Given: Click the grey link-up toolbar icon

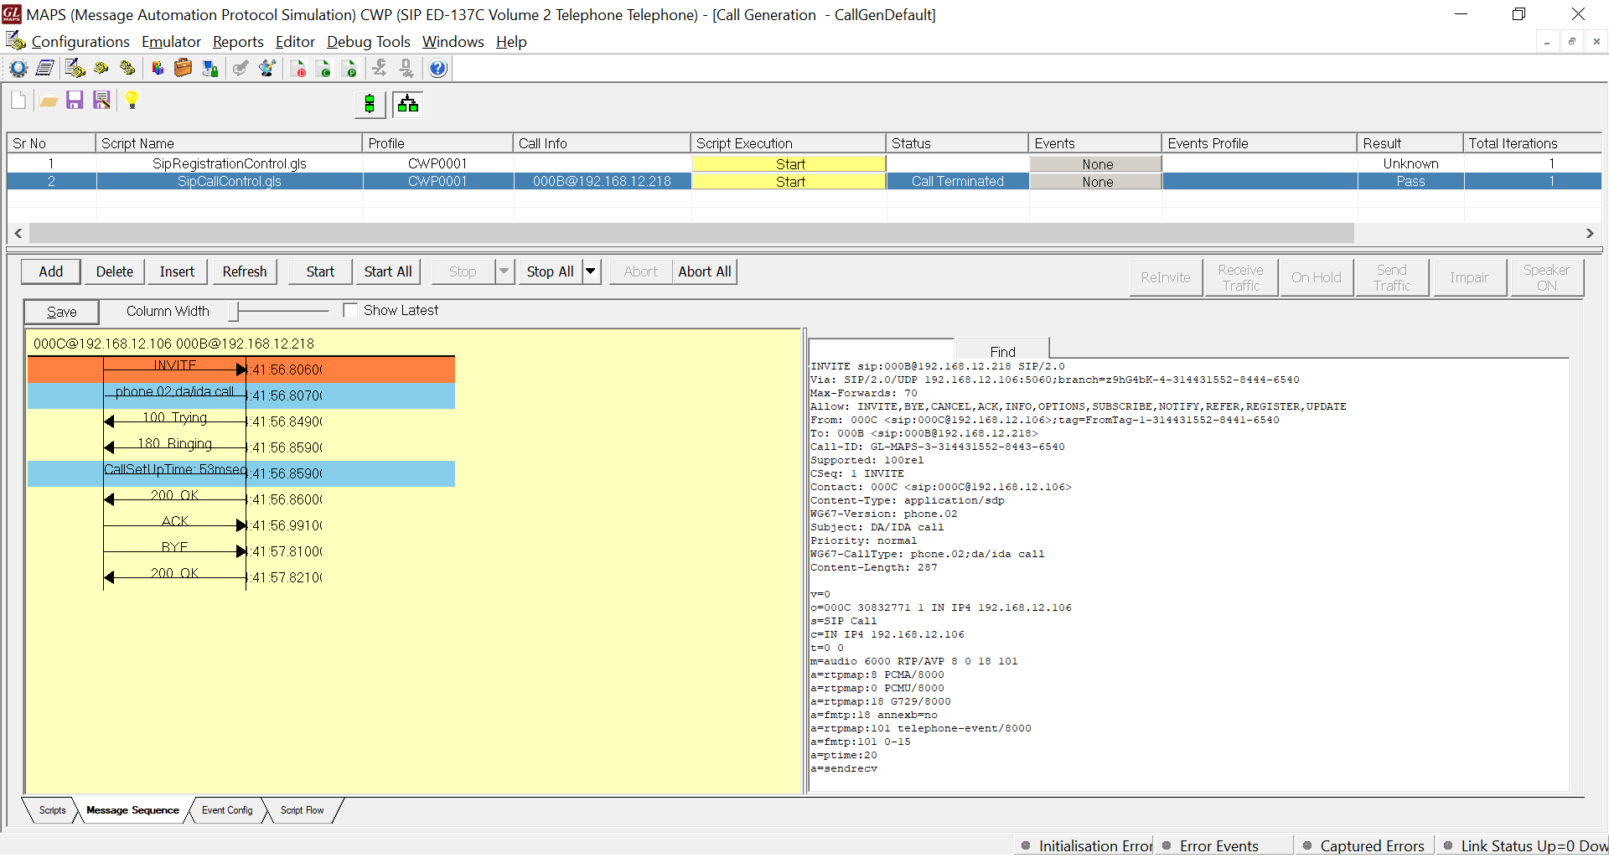Looking at the screenshot, I should click(380, 69).
